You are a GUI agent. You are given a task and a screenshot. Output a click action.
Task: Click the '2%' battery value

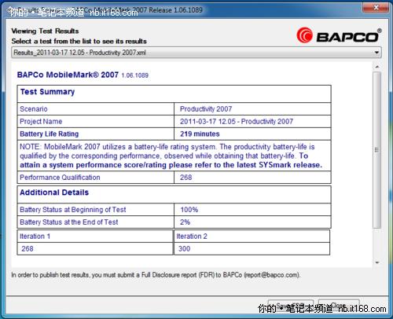(185, 222)
